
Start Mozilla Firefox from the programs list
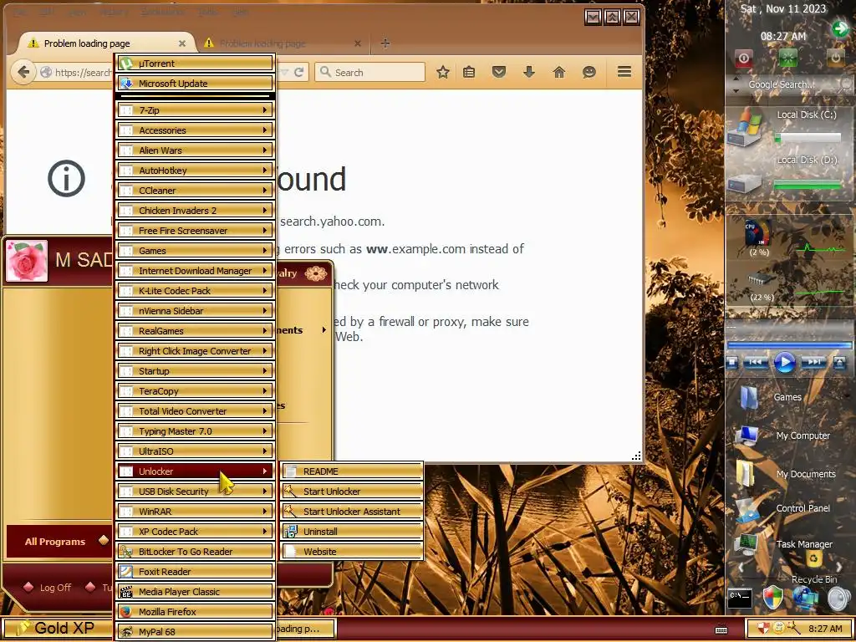[x=196, y=612]
